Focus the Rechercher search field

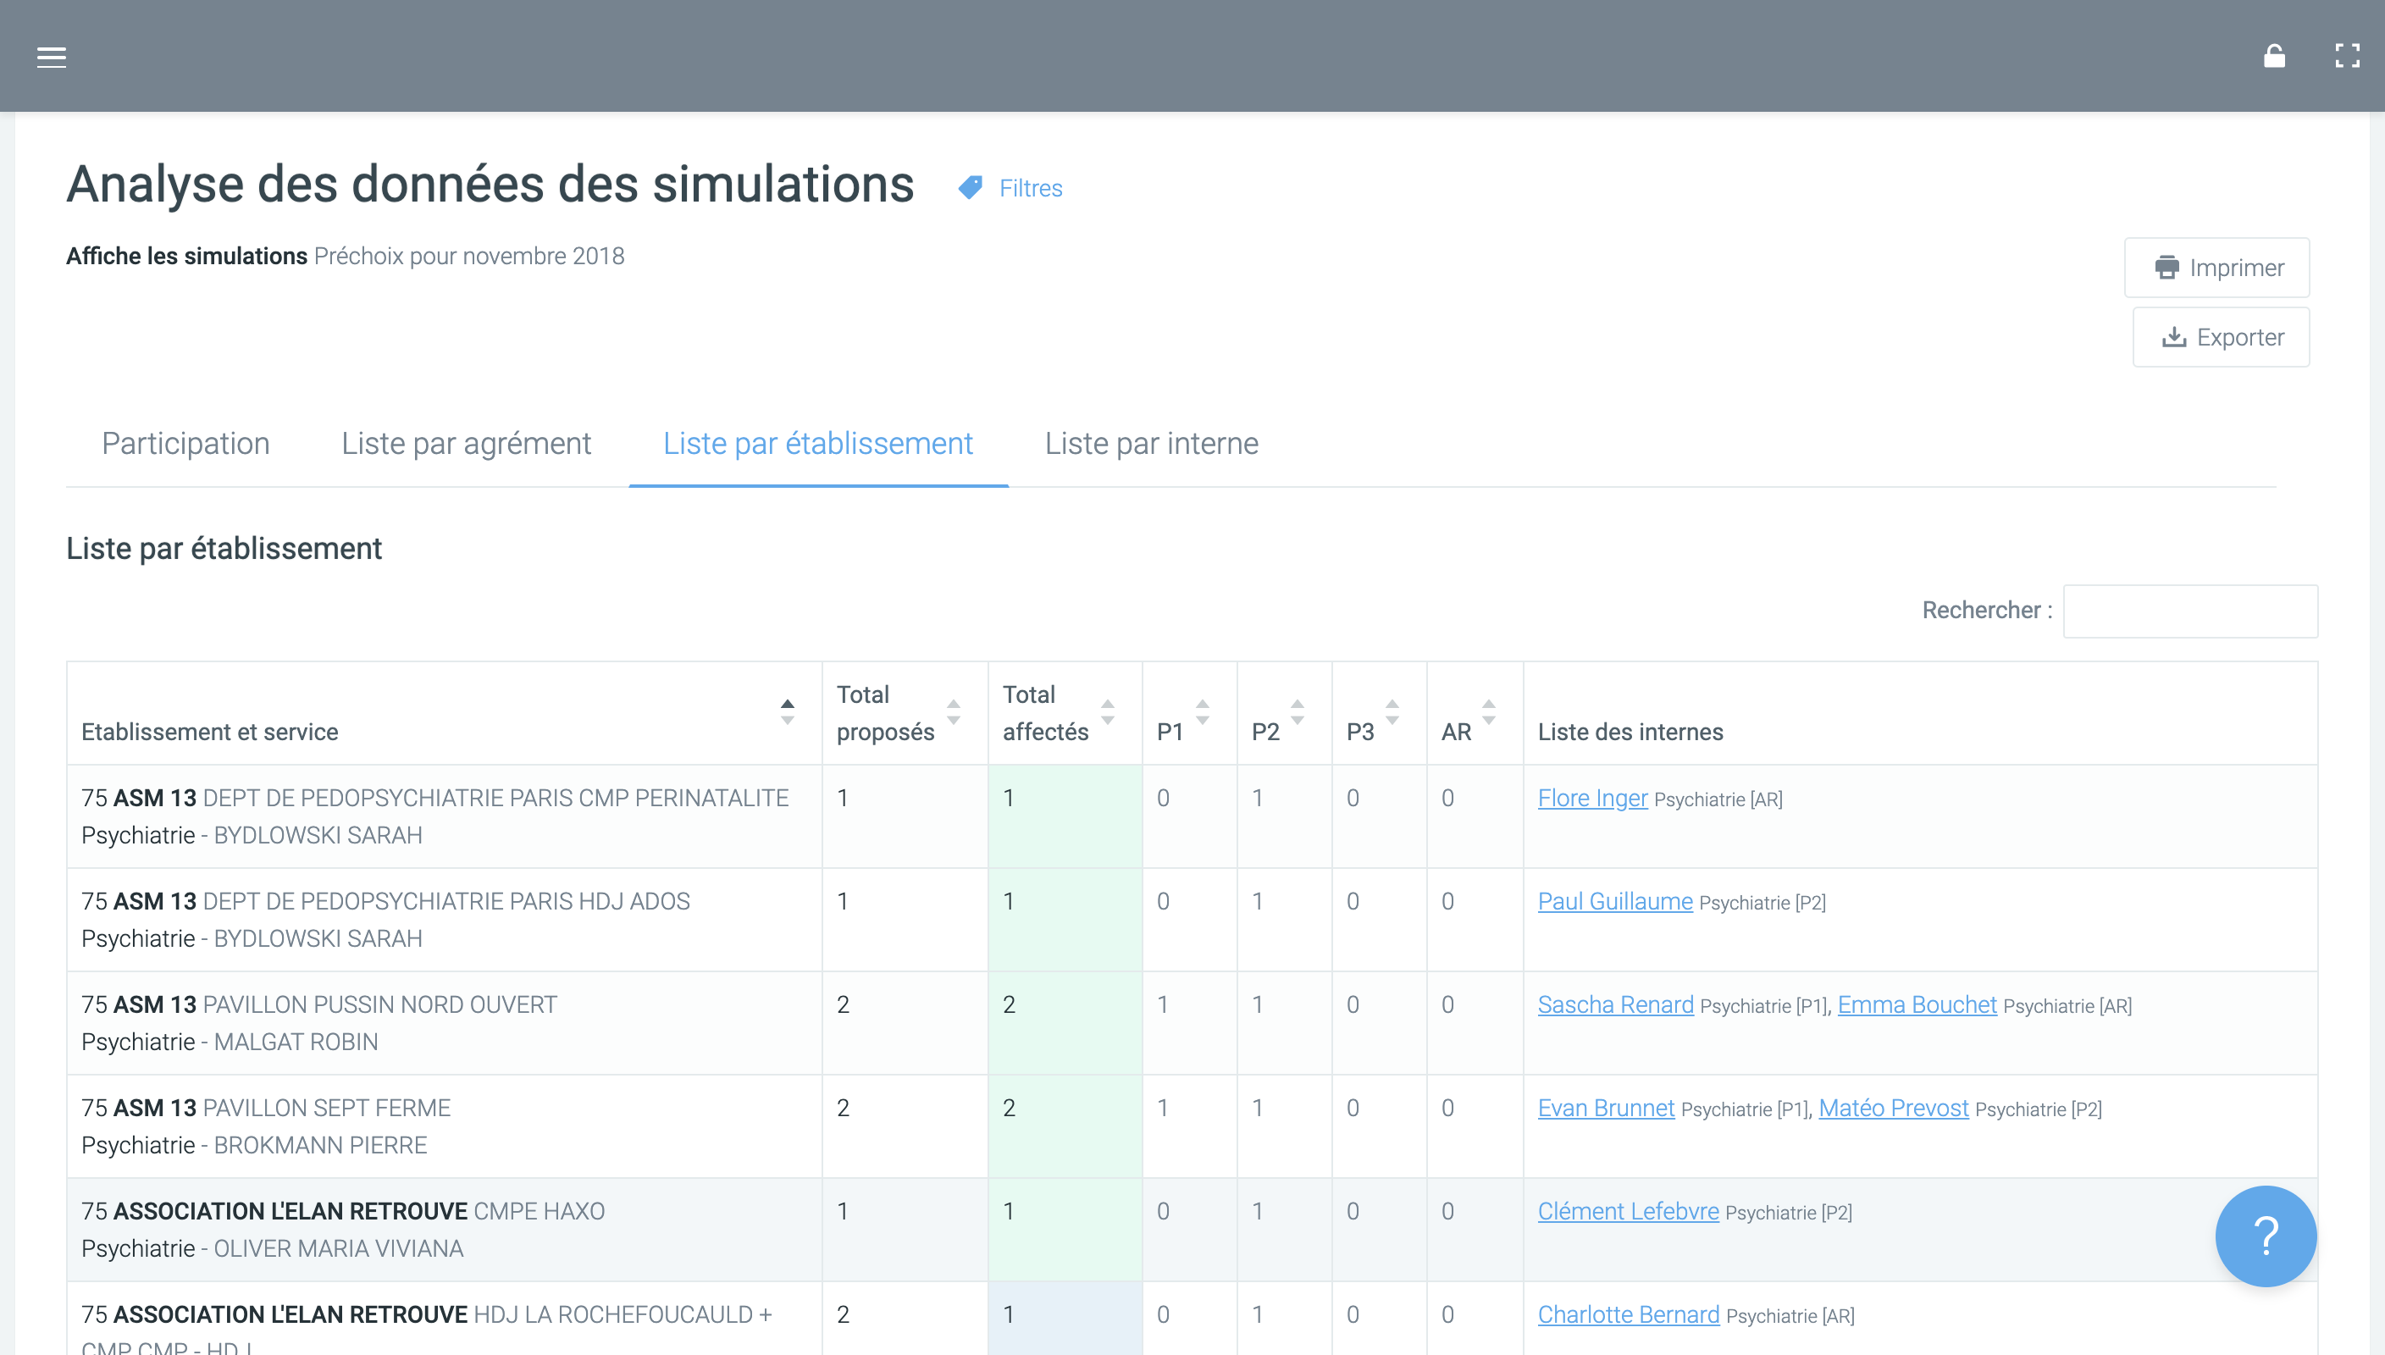[x=2189, y=611]
